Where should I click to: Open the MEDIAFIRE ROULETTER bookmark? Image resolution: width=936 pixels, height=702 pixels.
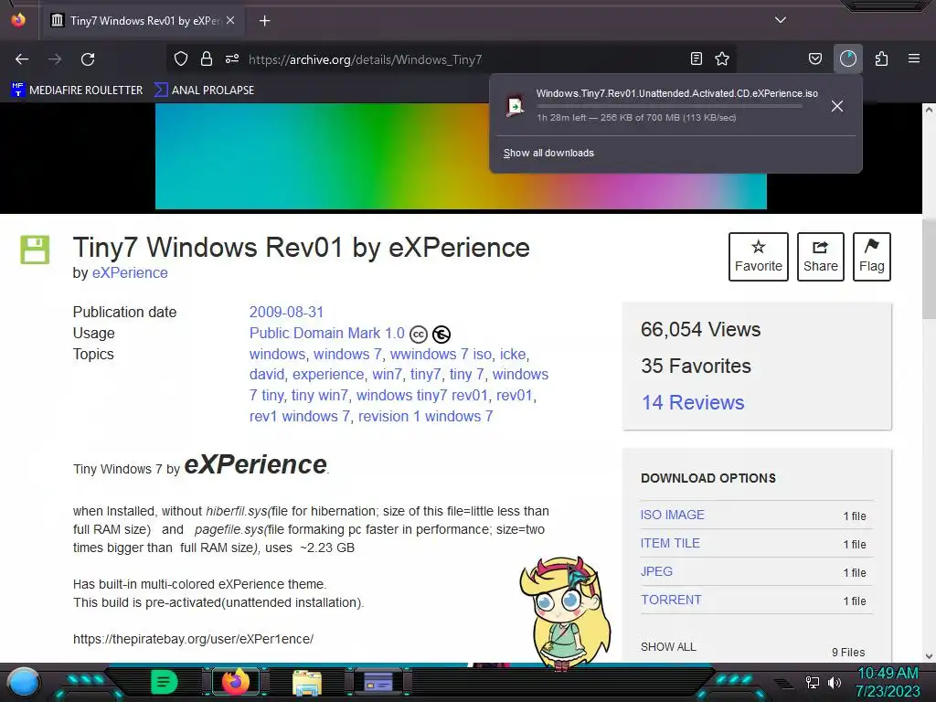(77, 90)
